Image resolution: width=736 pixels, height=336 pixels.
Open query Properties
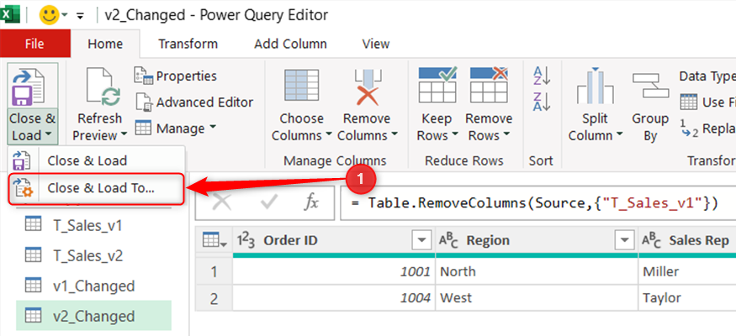tap(176, 76)
